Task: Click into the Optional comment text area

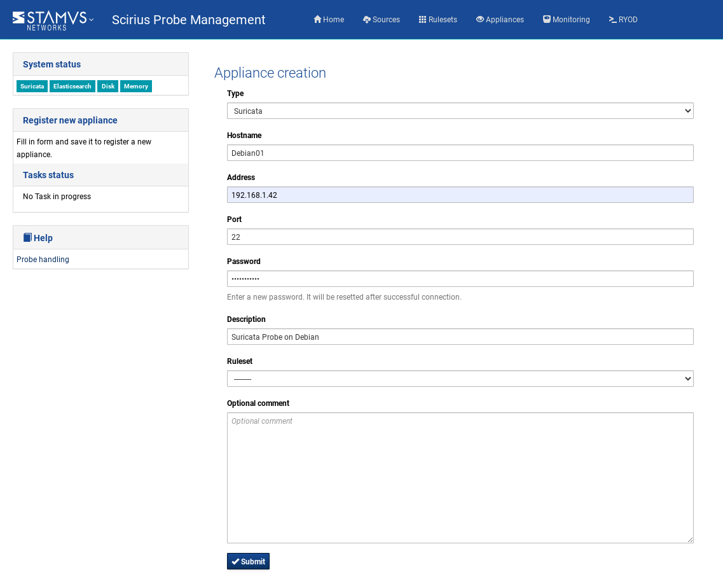Action: click(460, 477)
